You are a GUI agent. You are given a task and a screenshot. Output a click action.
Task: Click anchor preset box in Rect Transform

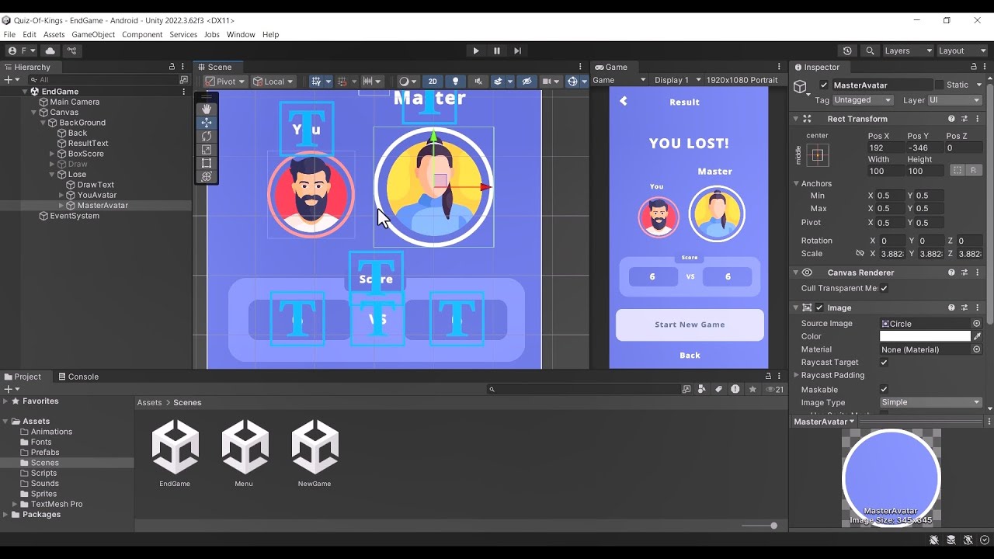coord(817,155)
